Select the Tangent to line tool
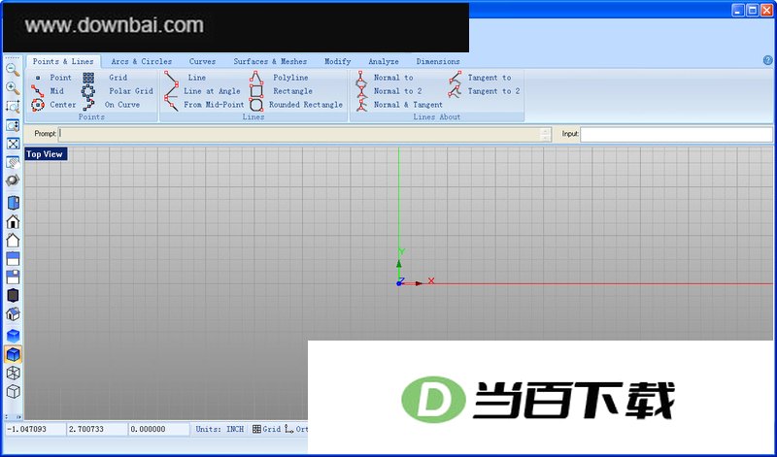The height and width of the screenshot is (457, 777). pyautogui.click(x=480, y=78)
